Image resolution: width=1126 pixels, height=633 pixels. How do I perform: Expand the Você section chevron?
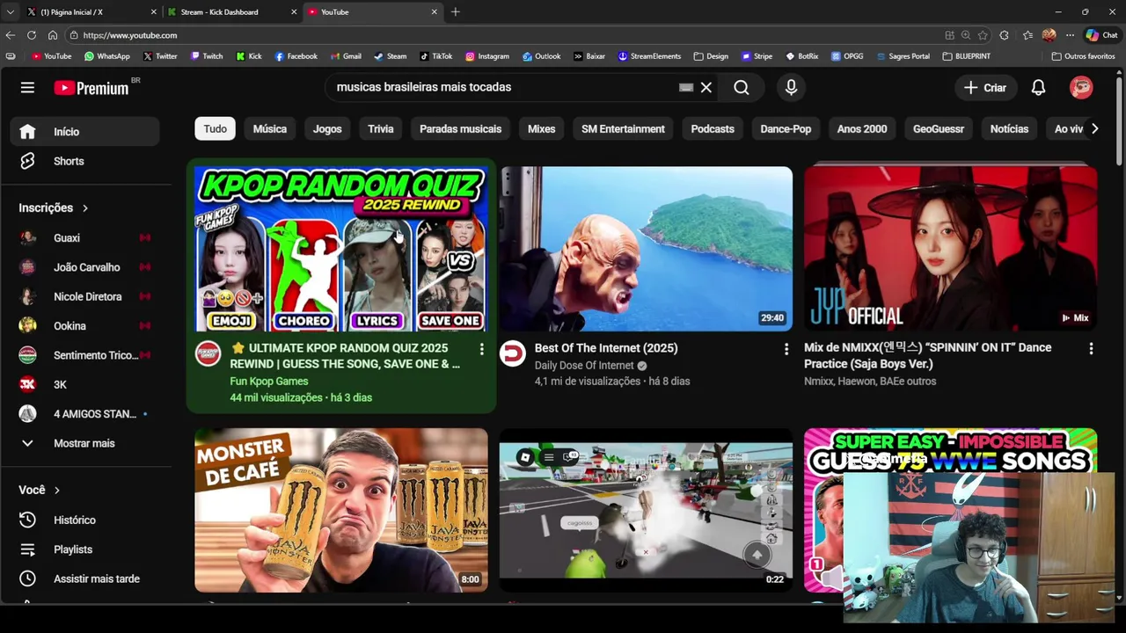pyautogui.click(x=57, y=491)
